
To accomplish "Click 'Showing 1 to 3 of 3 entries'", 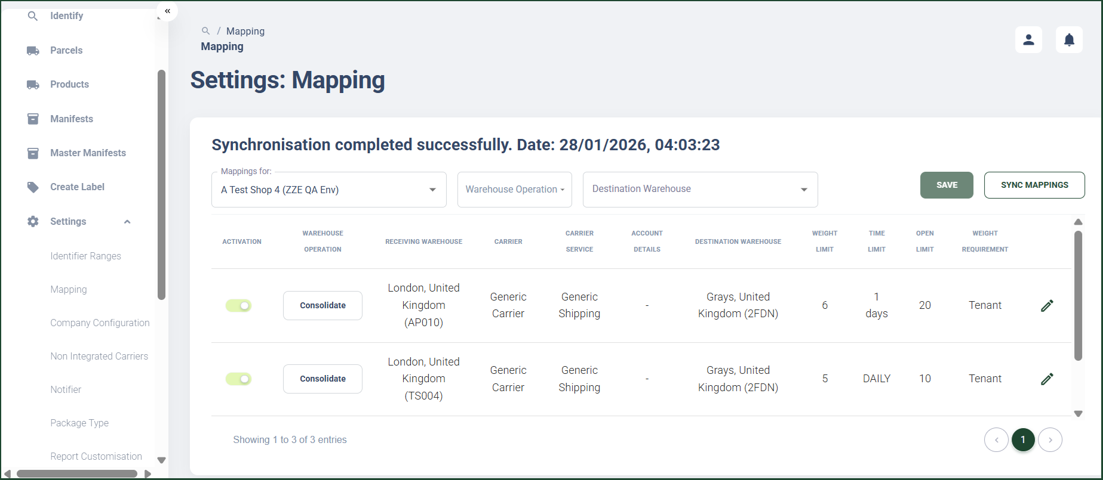I will tap(290, 440).
